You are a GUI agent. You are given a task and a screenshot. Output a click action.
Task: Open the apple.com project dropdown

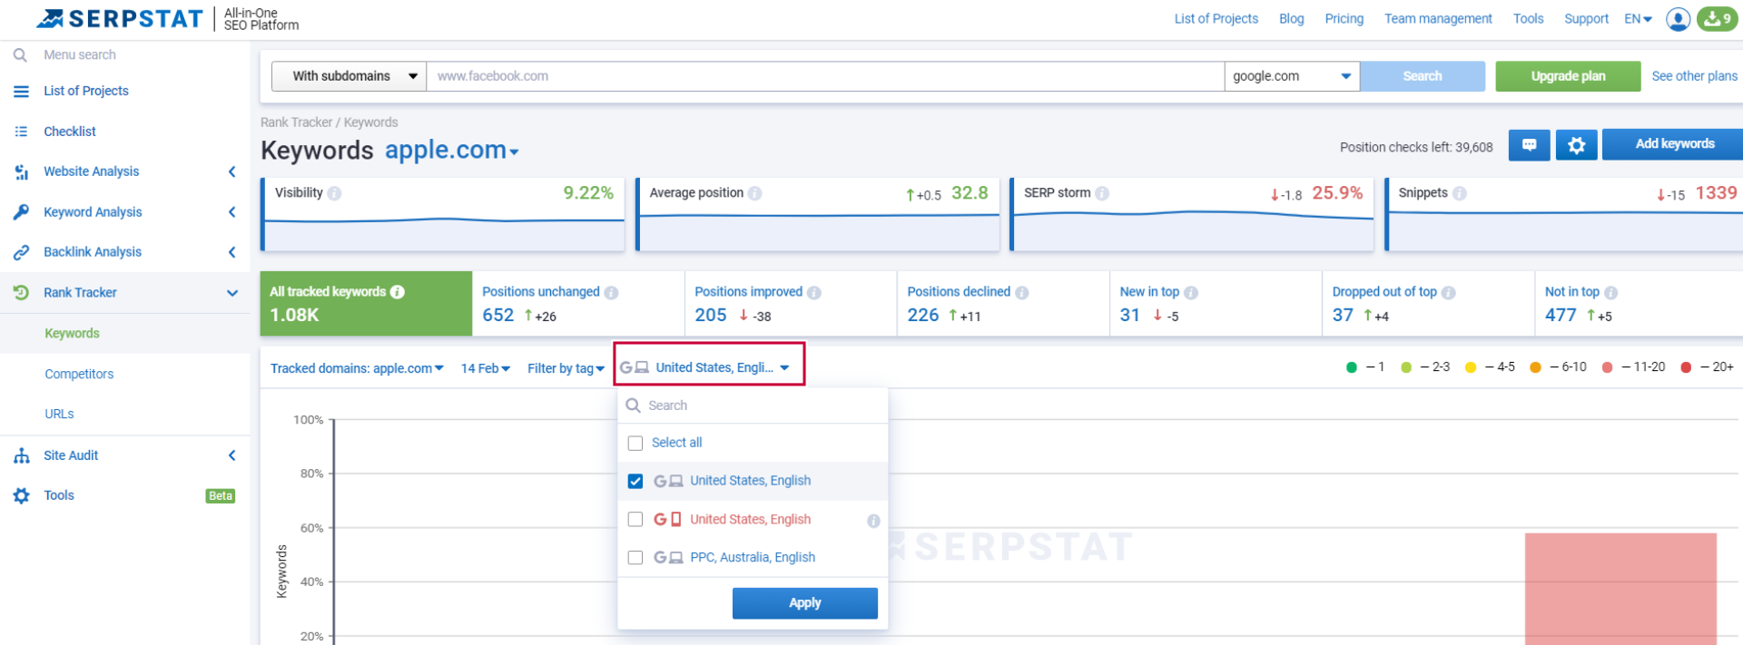pos(452,151)
